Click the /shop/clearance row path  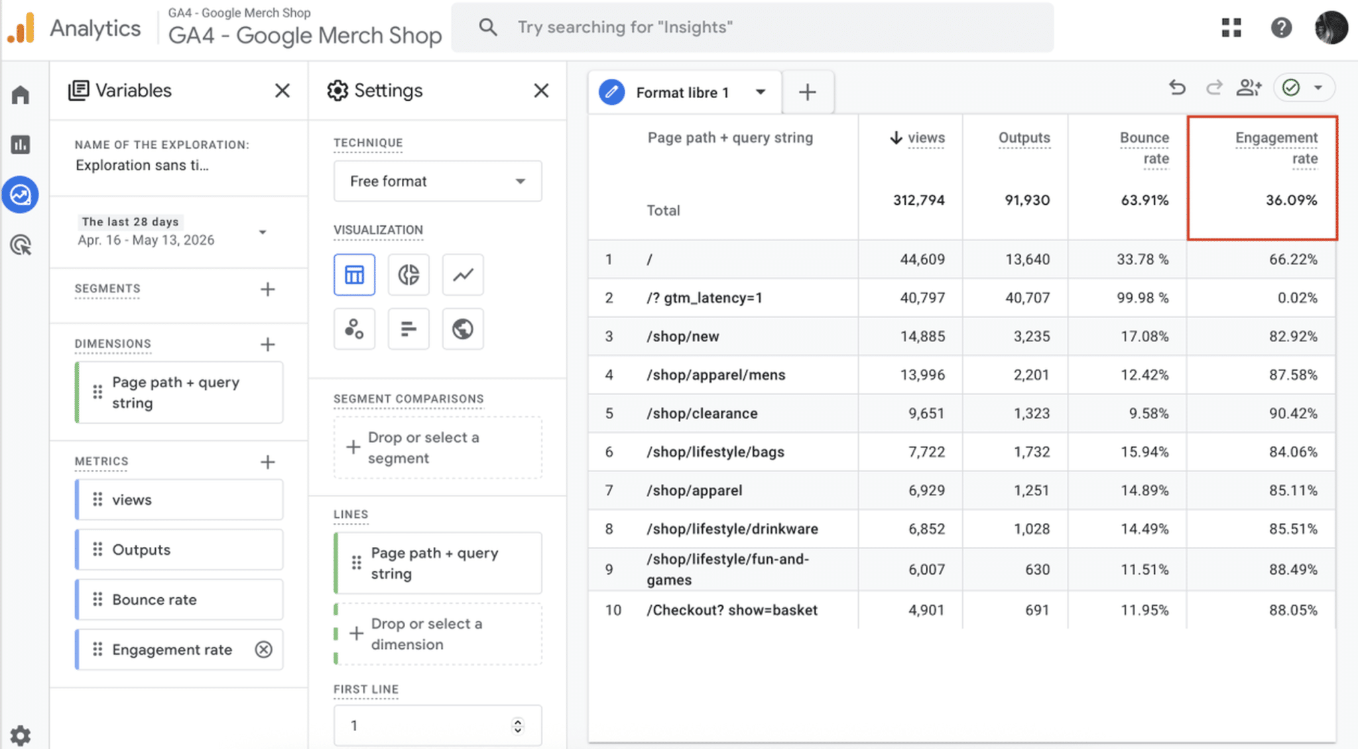pyautogui.click(x=702, y=413)
